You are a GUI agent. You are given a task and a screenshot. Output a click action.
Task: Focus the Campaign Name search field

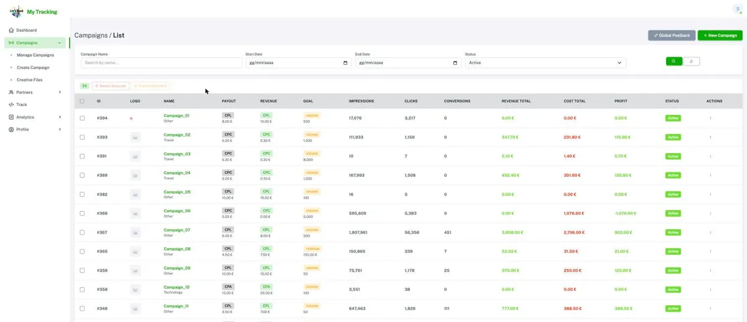click(x=161, y=63)
